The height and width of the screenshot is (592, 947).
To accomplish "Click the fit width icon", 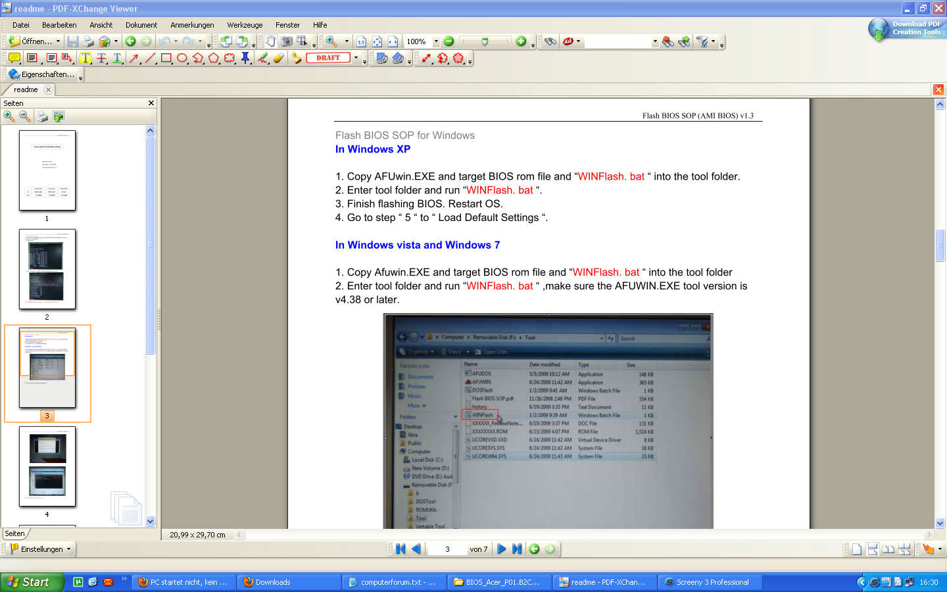I will [393, 41].
